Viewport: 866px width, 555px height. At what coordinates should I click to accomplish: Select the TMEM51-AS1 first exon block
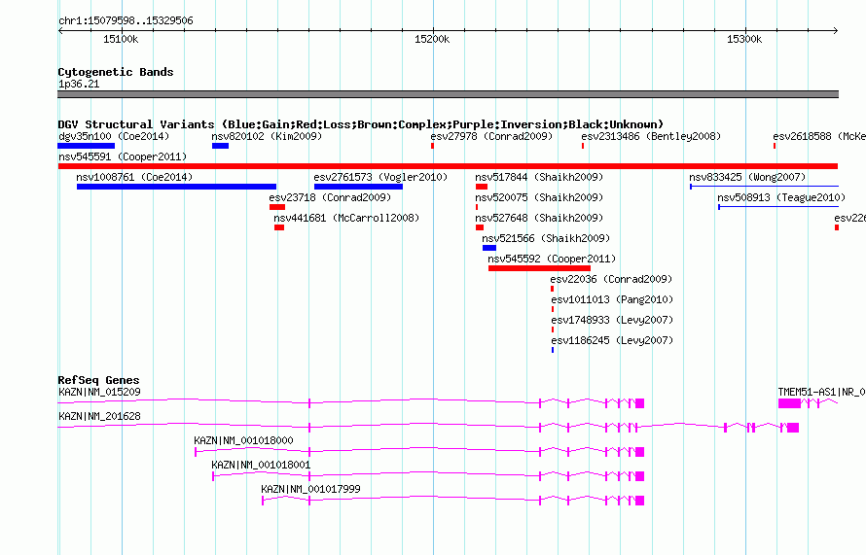click(789, 403)
